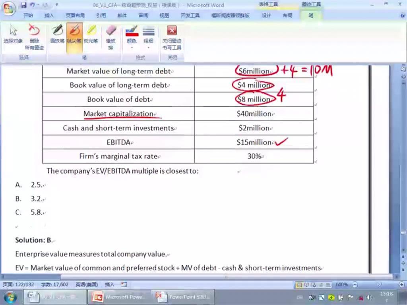The image size is (407, 305).
Task: Open the 布局 (Layout) table tools tab
Action: point(287,15)
